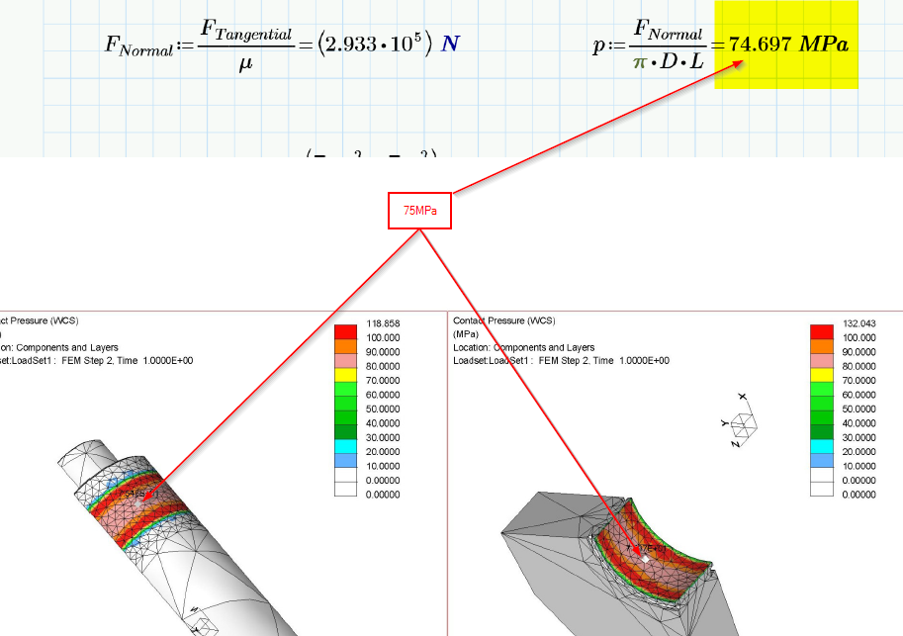Click the Y axis label on the triad

pos(724,423)
